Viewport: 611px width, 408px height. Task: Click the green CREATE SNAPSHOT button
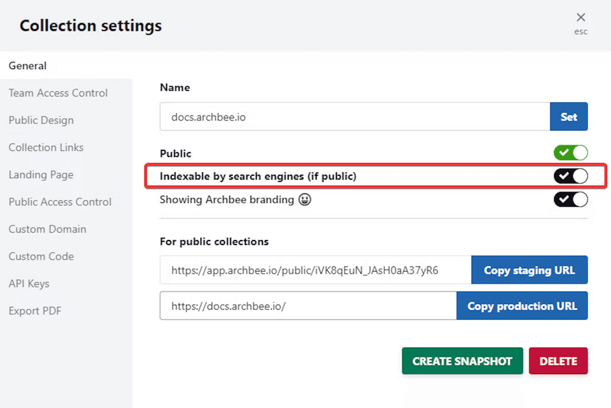[x=462, y=361]
